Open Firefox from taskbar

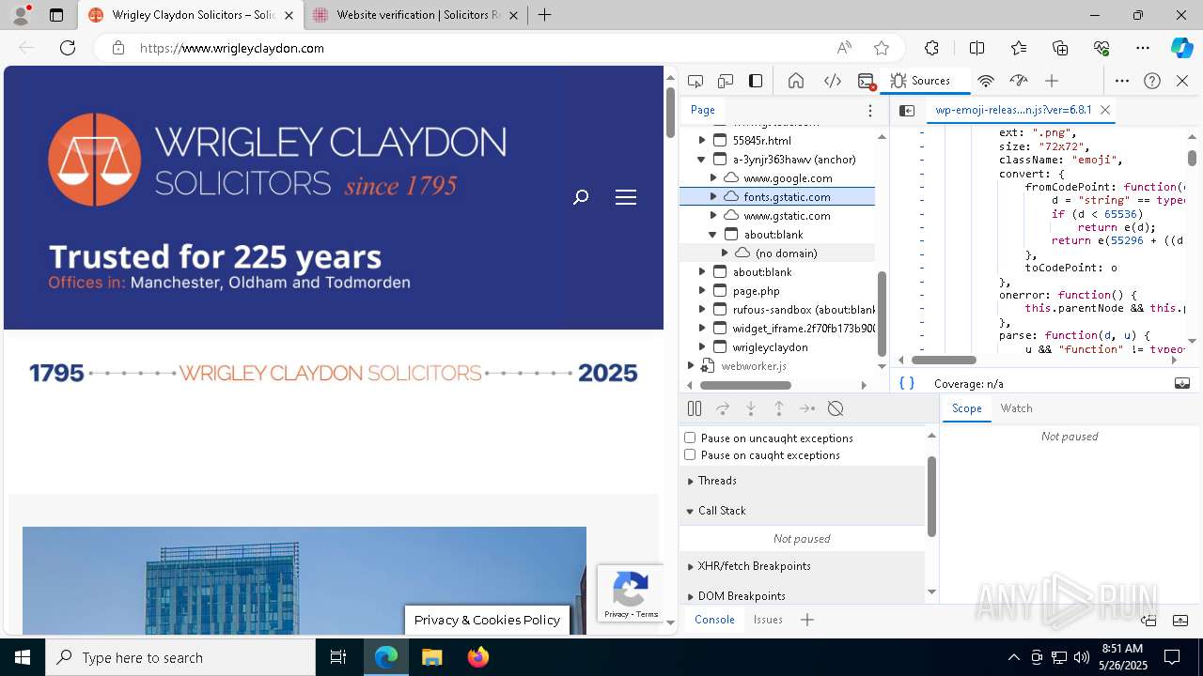tap(478, 657)
